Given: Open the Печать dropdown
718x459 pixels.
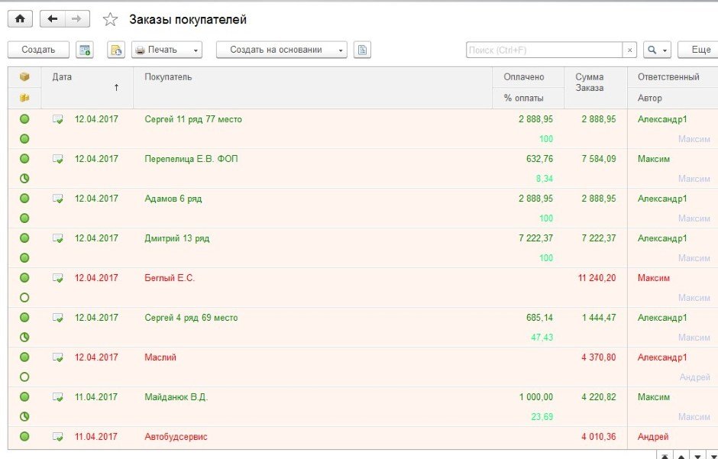Looking at the screenshot, I should [167, 50].
